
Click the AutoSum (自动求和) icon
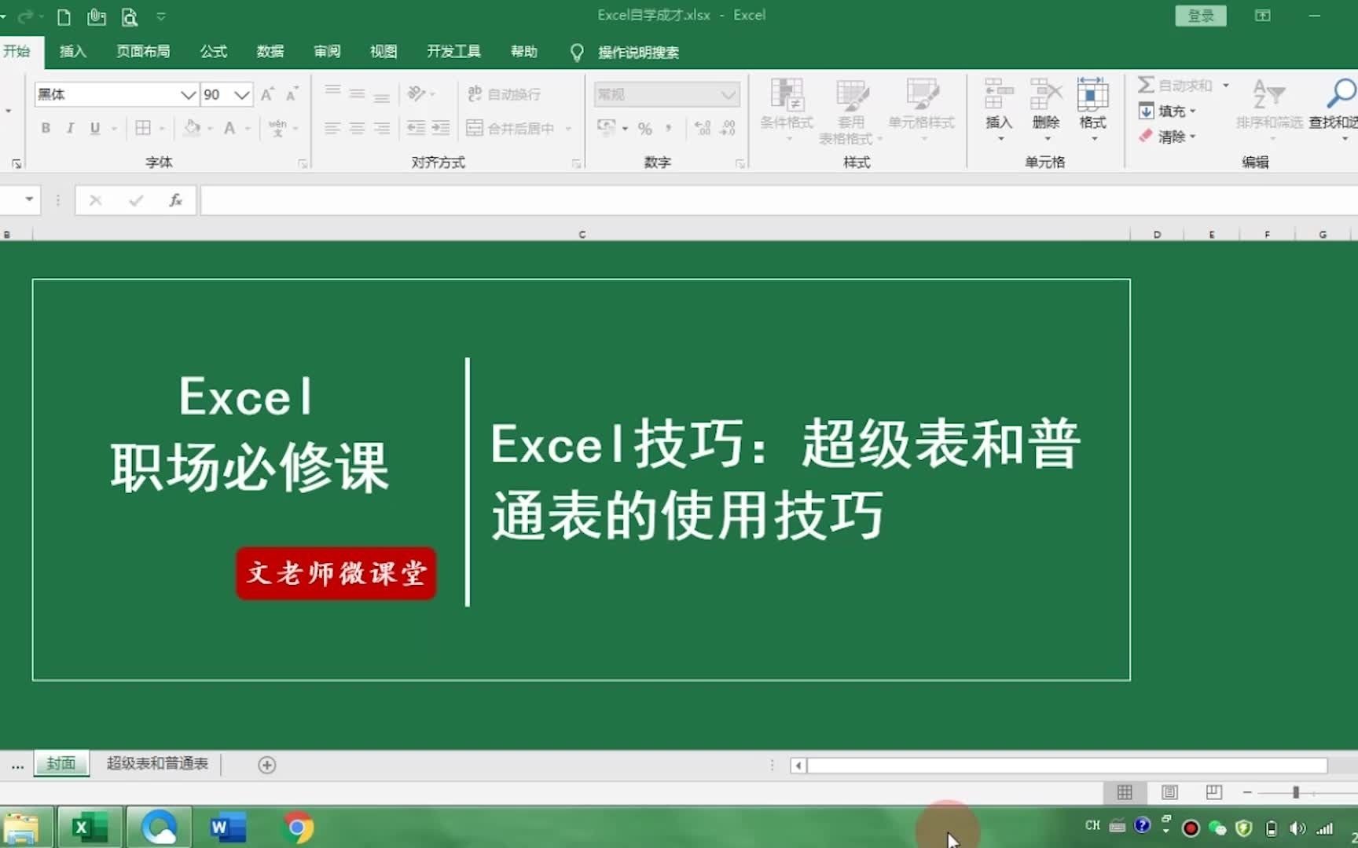[x=1147, y=84]
